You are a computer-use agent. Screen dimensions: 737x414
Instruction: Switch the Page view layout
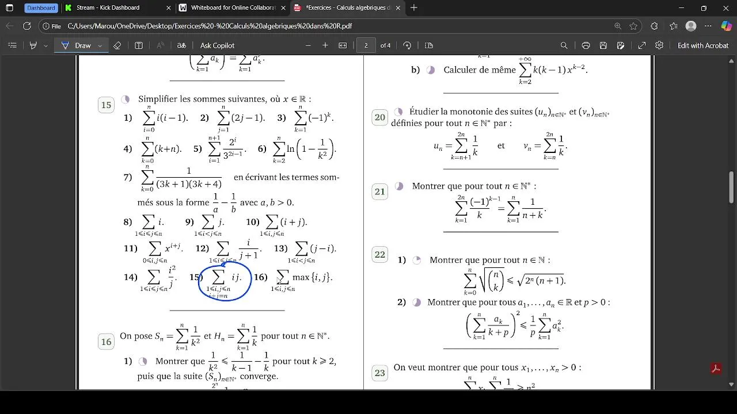pos(428,45)
